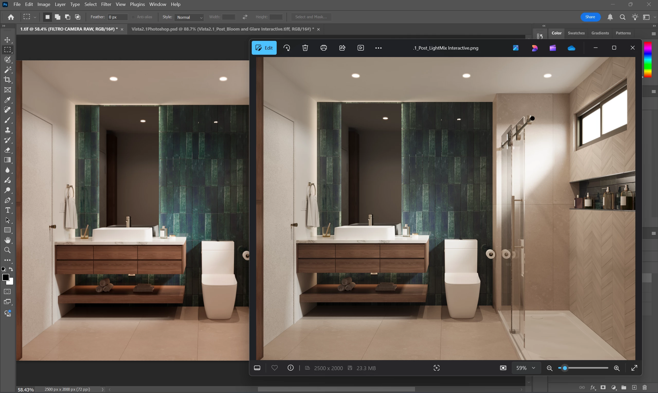This screenshot has width=658, height=393.
Task: Click the Feather input field
Action: 118,17
